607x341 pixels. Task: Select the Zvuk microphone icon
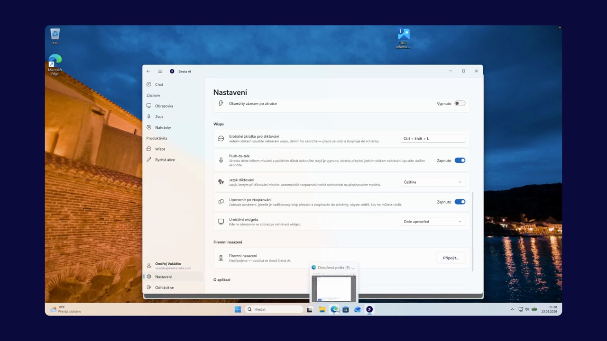149,117
